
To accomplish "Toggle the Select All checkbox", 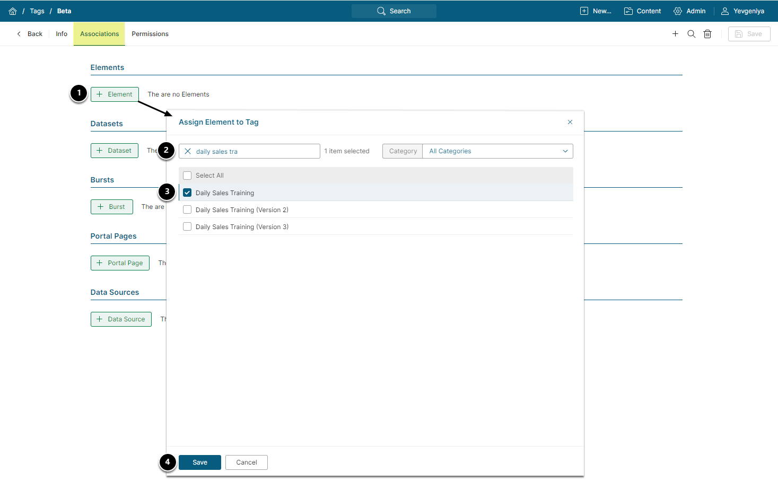I will tap(187, 176).
